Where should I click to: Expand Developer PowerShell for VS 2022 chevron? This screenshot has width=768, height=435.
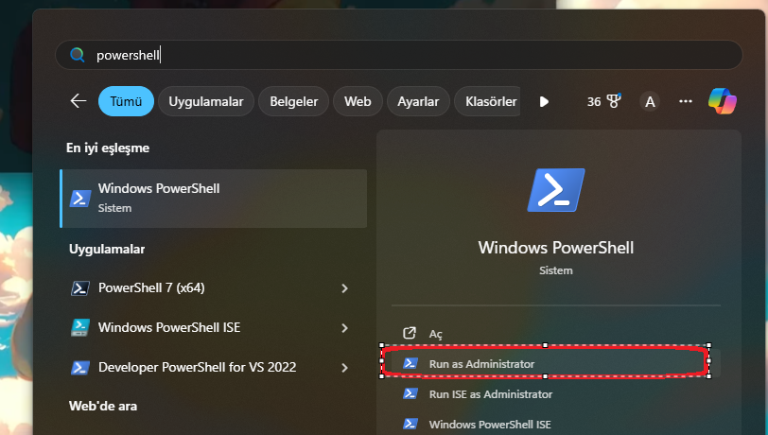[x=345, y=368]
